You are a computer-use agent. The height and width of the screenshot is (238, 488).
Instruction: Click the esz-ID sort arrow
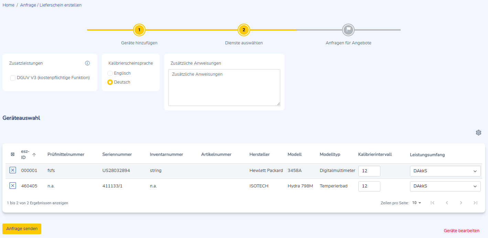coord(34,155)
